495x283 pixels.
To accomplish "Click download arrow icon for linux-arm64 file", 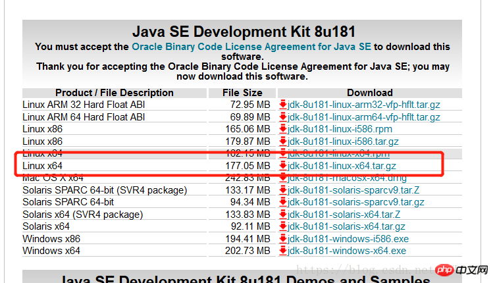I will click(x=283, y=117).
